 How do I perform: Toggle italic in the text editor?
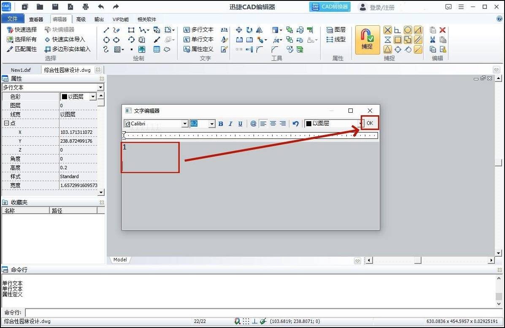[x=230, y=124]
